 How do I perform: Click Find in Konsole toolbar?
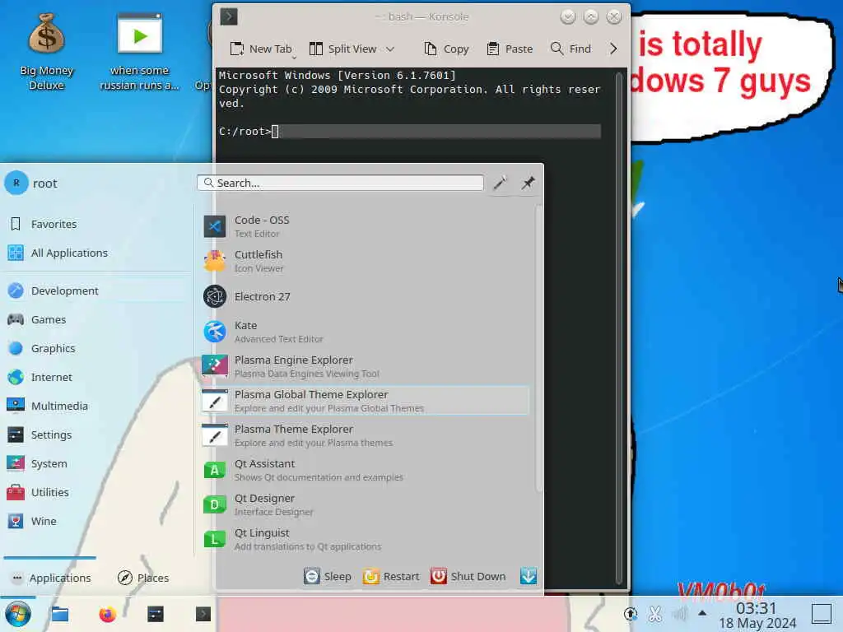coord(571,49)
